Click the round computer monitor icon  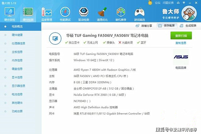coord(55,38)
